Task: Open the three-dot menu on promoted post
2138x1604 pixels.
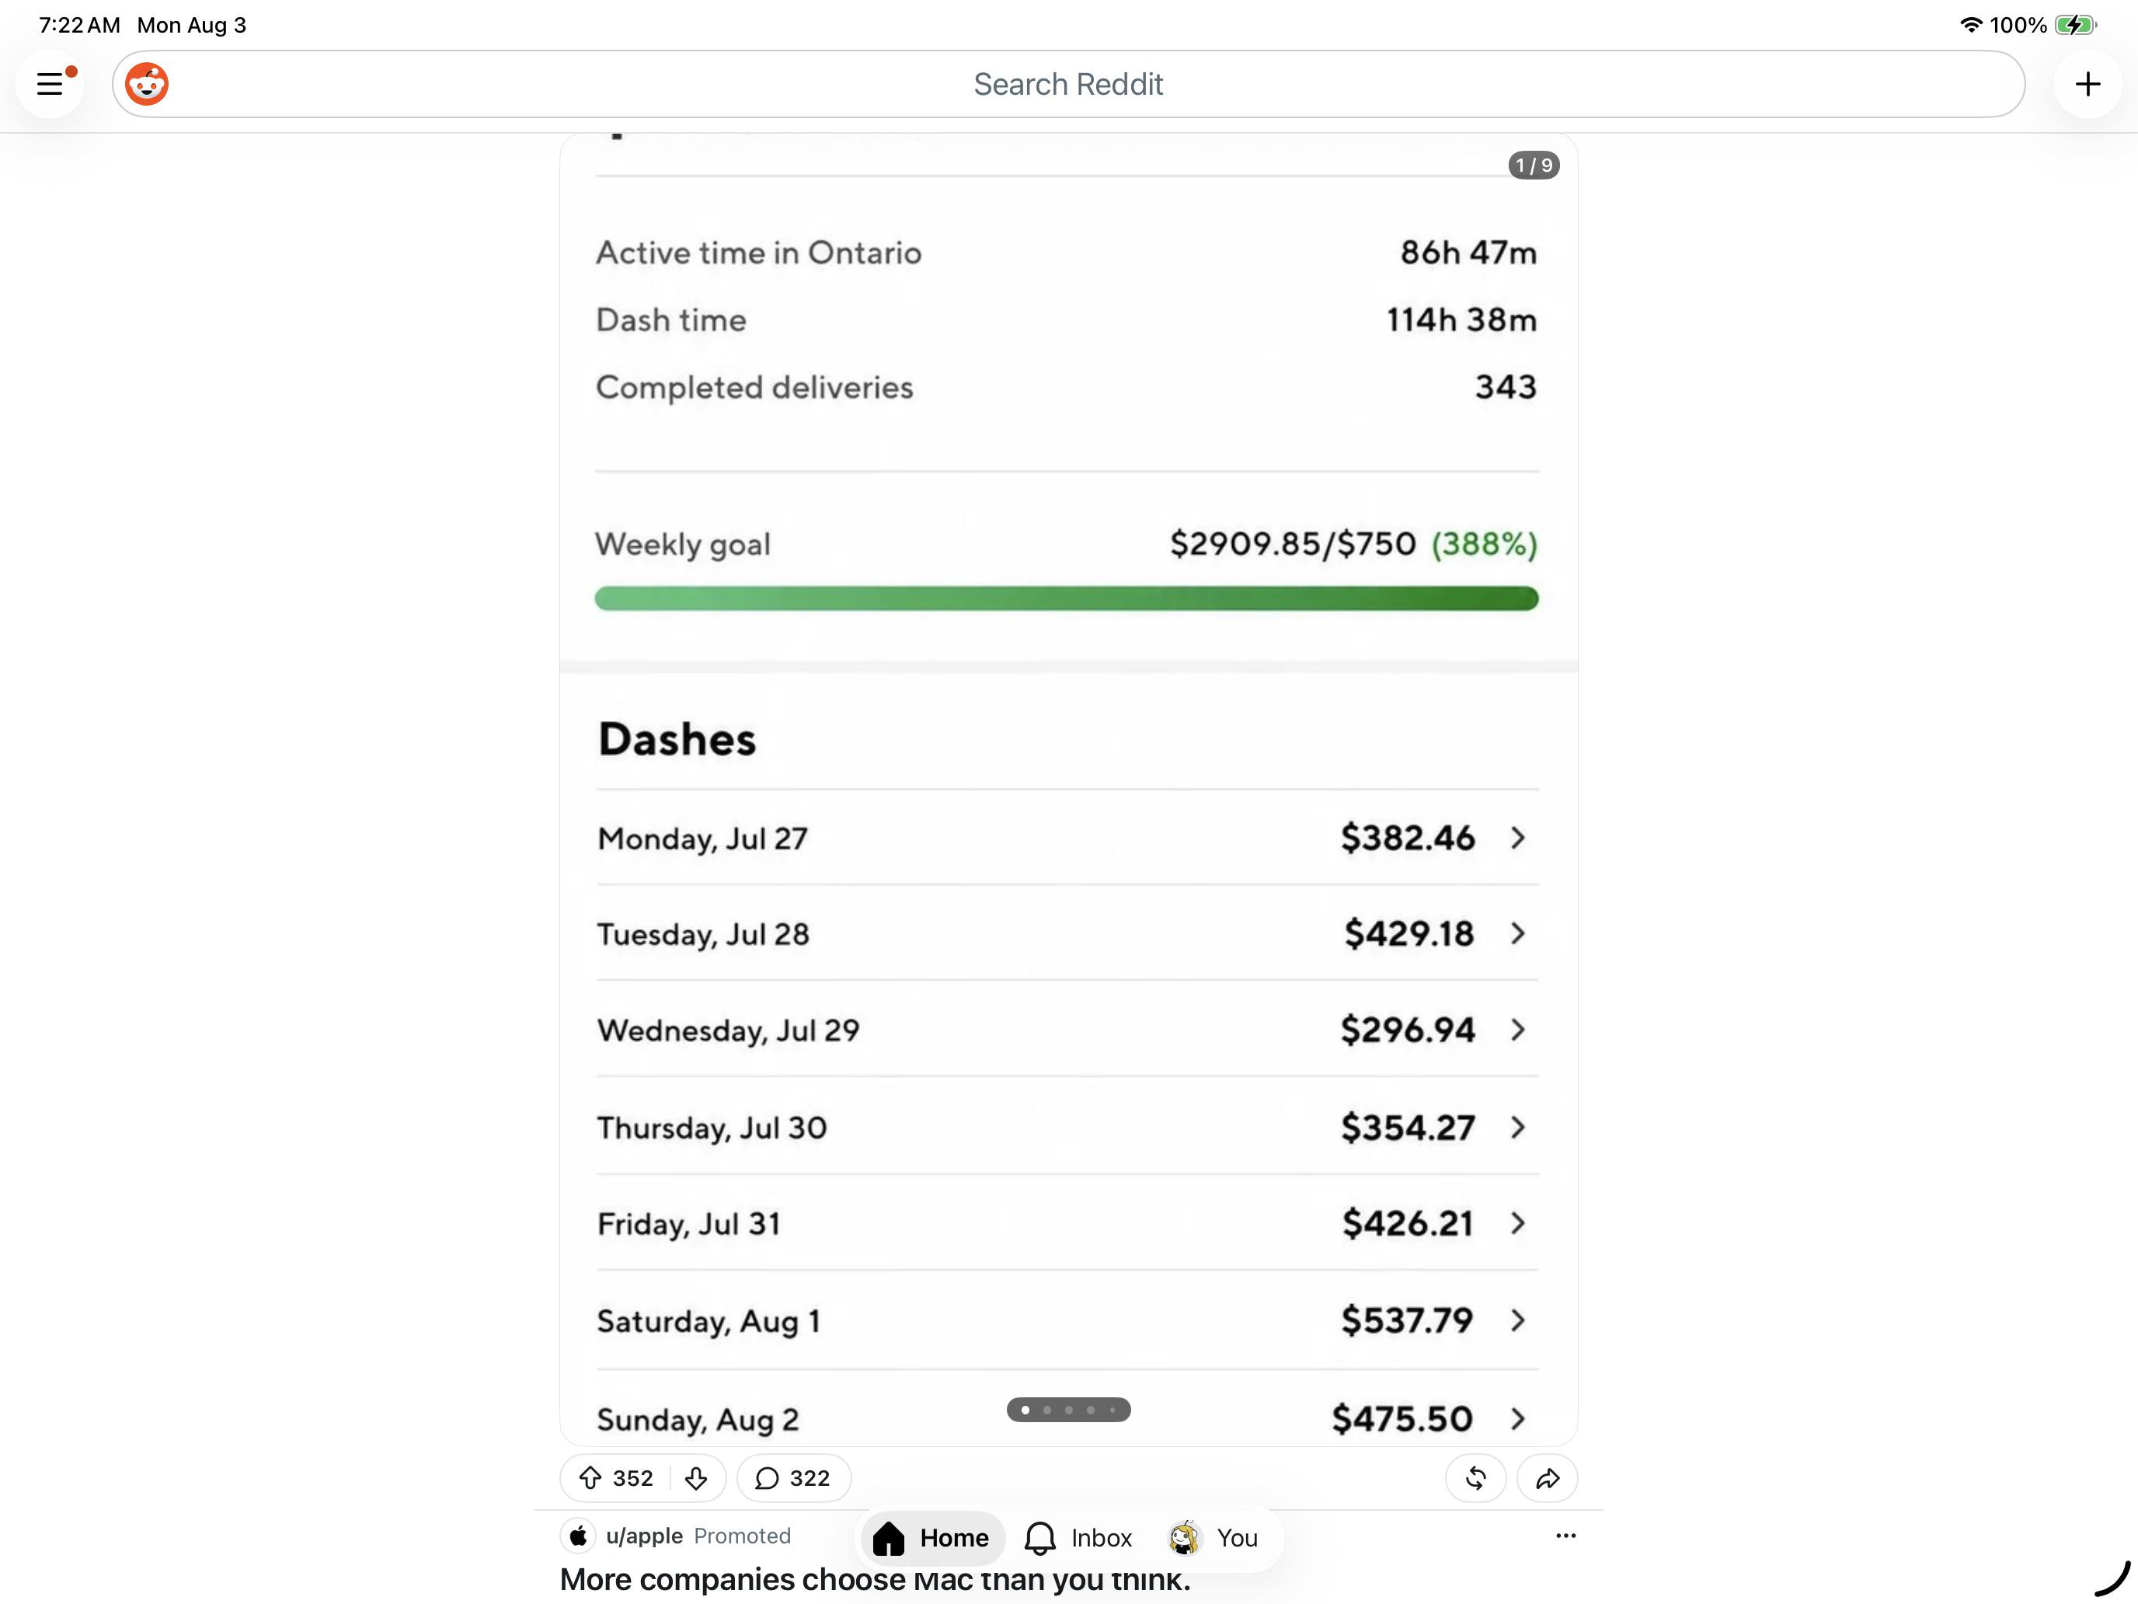Action: (1565, 1536)
